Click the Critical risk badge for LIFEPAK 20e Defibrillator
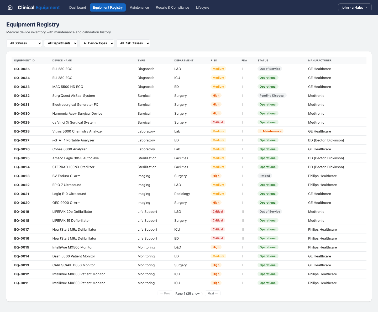Viewport: 378px width, 312px height. pos(218,211)
